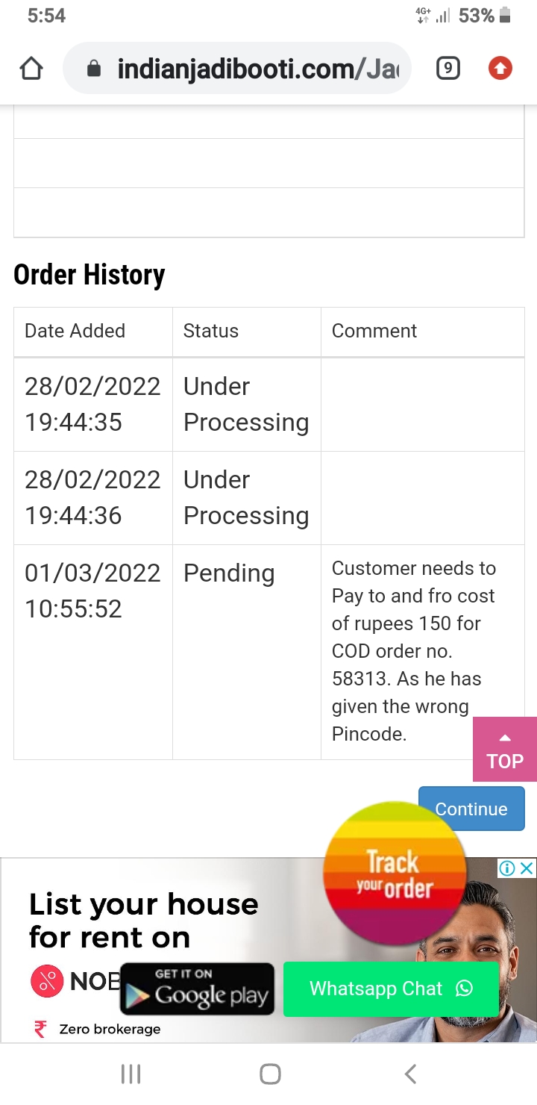The image size is (537, 1105).
Task: Tap the NoBroker percent logo icon
Action: (47, 981)
